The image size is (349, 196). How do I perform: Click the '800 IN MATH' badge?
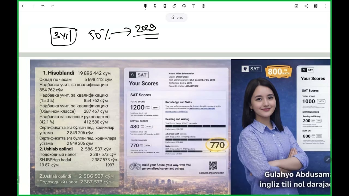(x=278, y=72)
